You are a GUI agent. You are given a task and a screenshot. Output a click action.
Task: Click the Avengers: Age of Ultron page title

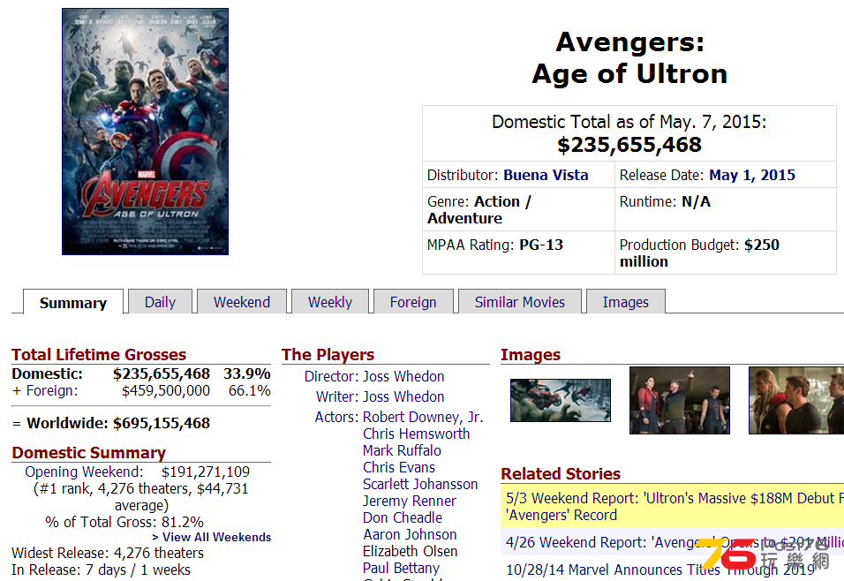point(629,57)
